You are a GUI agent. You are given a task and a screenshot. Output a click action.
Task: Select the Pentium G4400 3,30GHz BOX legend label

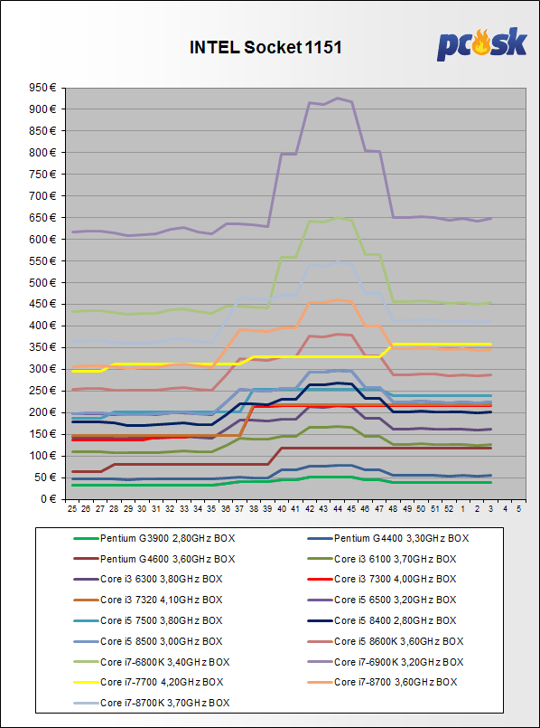pyautogui.click(x=402, y=539)
